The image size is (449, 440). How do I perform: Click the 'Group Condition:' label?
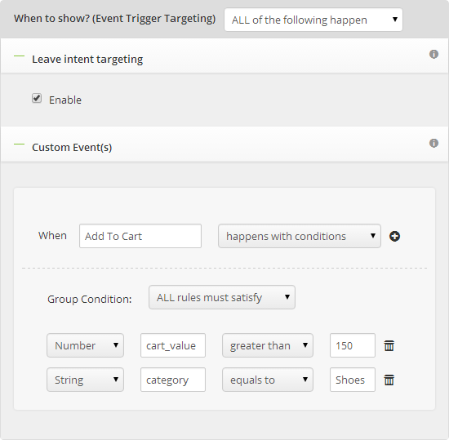click(x=90, y=299)
